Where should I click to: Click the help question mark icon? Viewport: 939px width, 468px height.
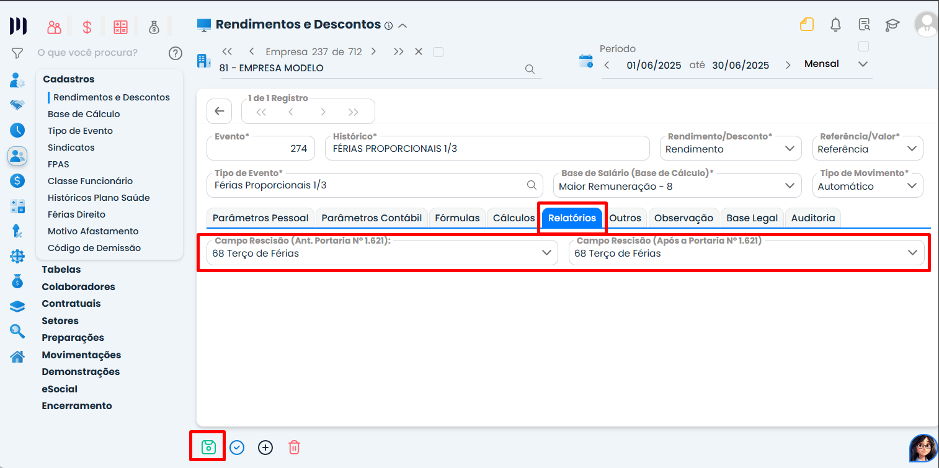176,53
